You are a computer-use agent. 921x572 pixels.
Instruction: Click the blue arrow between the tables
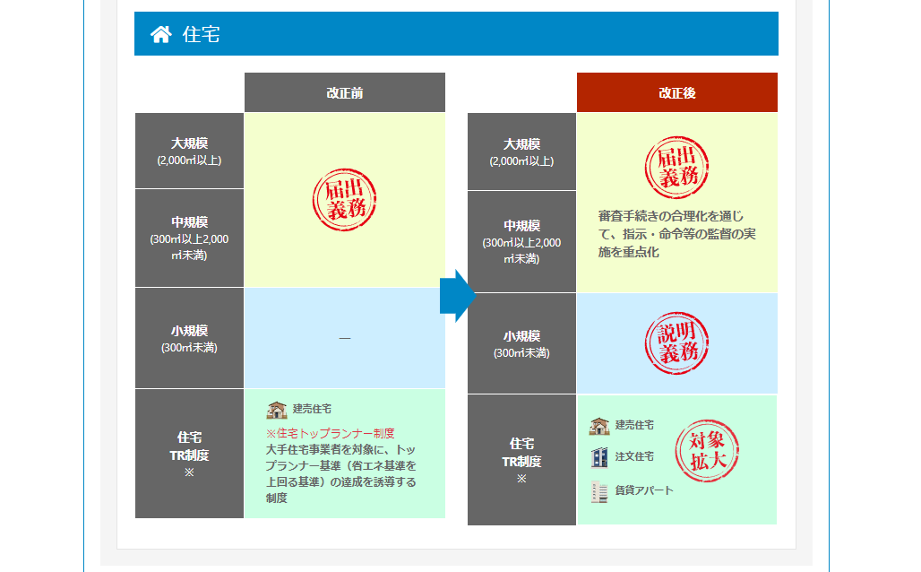click(x=456, y=295)
